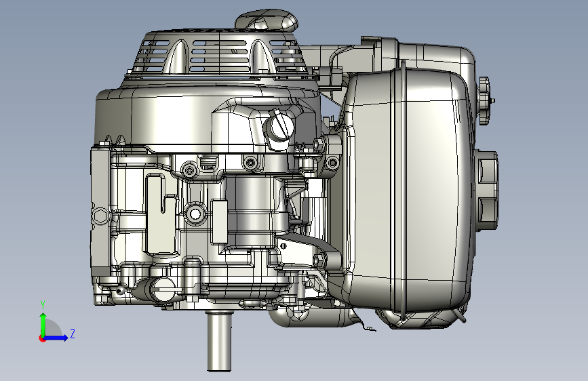
Task: Select the ribbed knob at the far right
Action: (484, 100)
